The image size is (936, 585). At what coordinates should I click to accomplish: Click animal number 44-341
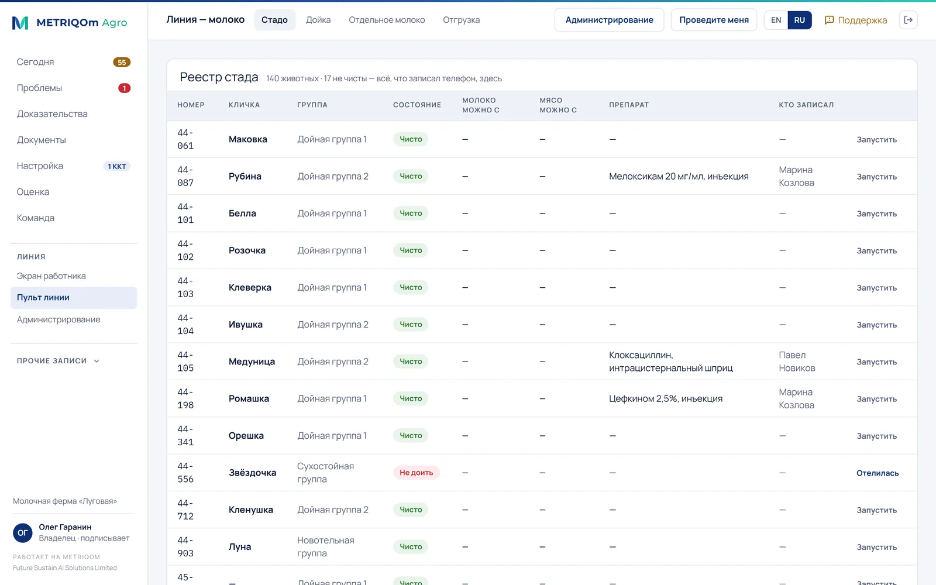pyautogui.click(x=185, y=436)
